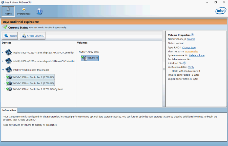Expand the SATA AHCI Controller node
The height and width of the screenshot is (146, 228).
[x=3, y=53]
